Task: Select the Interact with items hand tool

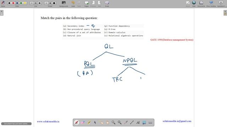Action: tap(101, 122)
